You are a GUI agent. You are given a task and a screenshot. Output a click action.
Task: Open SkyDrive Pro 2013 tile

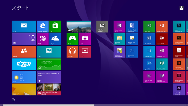pos(132,52)
